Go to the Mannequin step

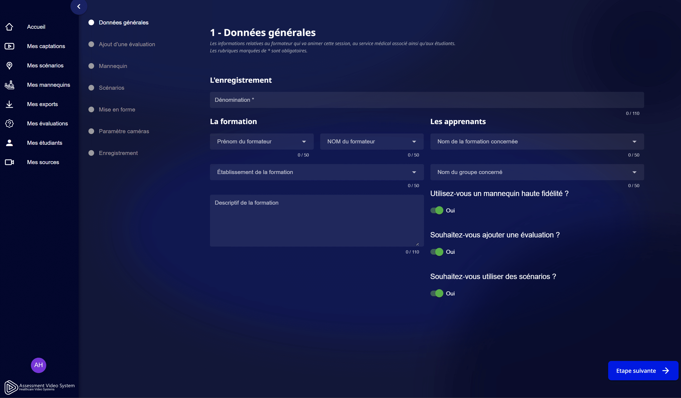113,66
